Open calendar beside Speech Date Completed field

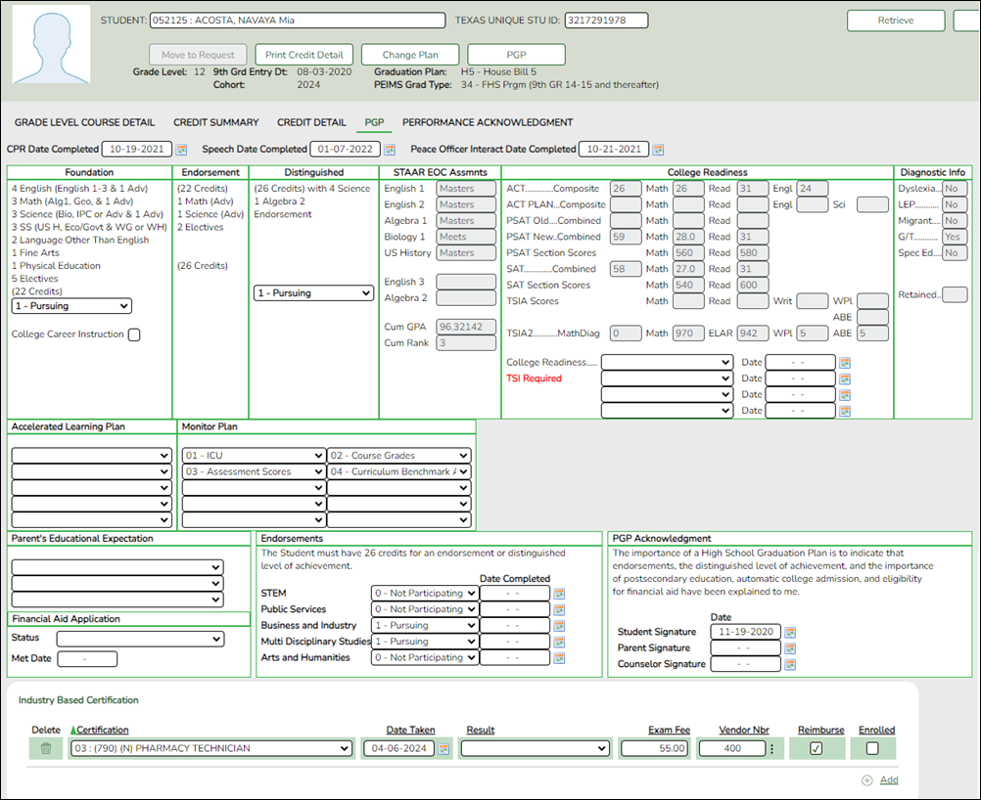(390, 150)
